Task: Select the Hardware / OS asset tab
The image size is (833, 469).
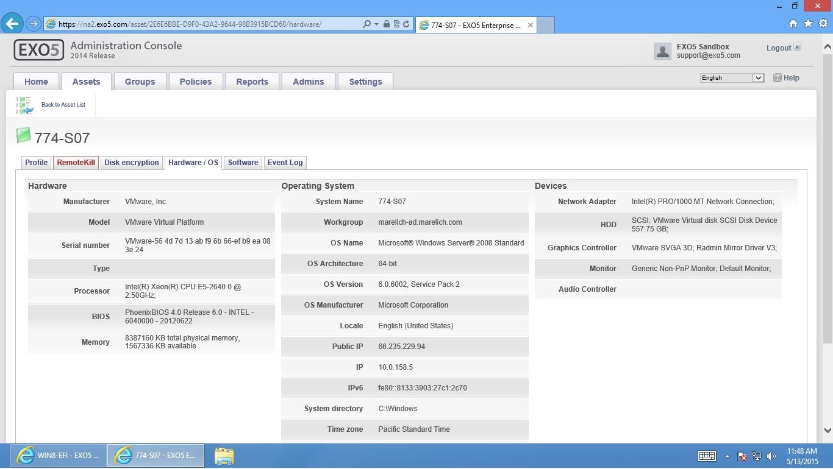Action: tap(193, 163)
